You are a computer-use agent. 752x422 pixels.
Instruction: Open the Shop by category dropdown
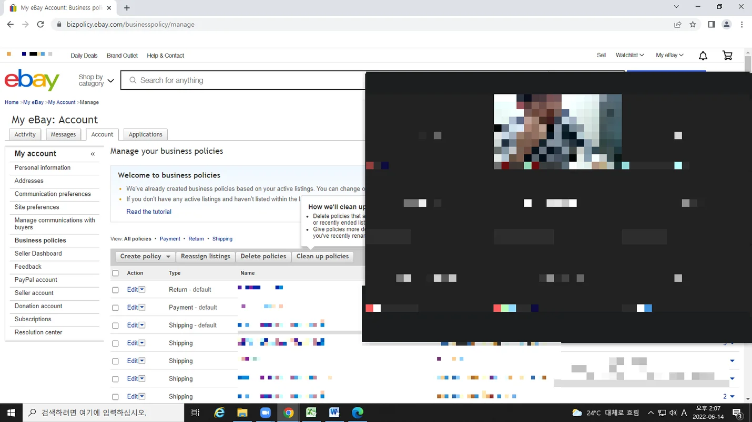[96, 80]
